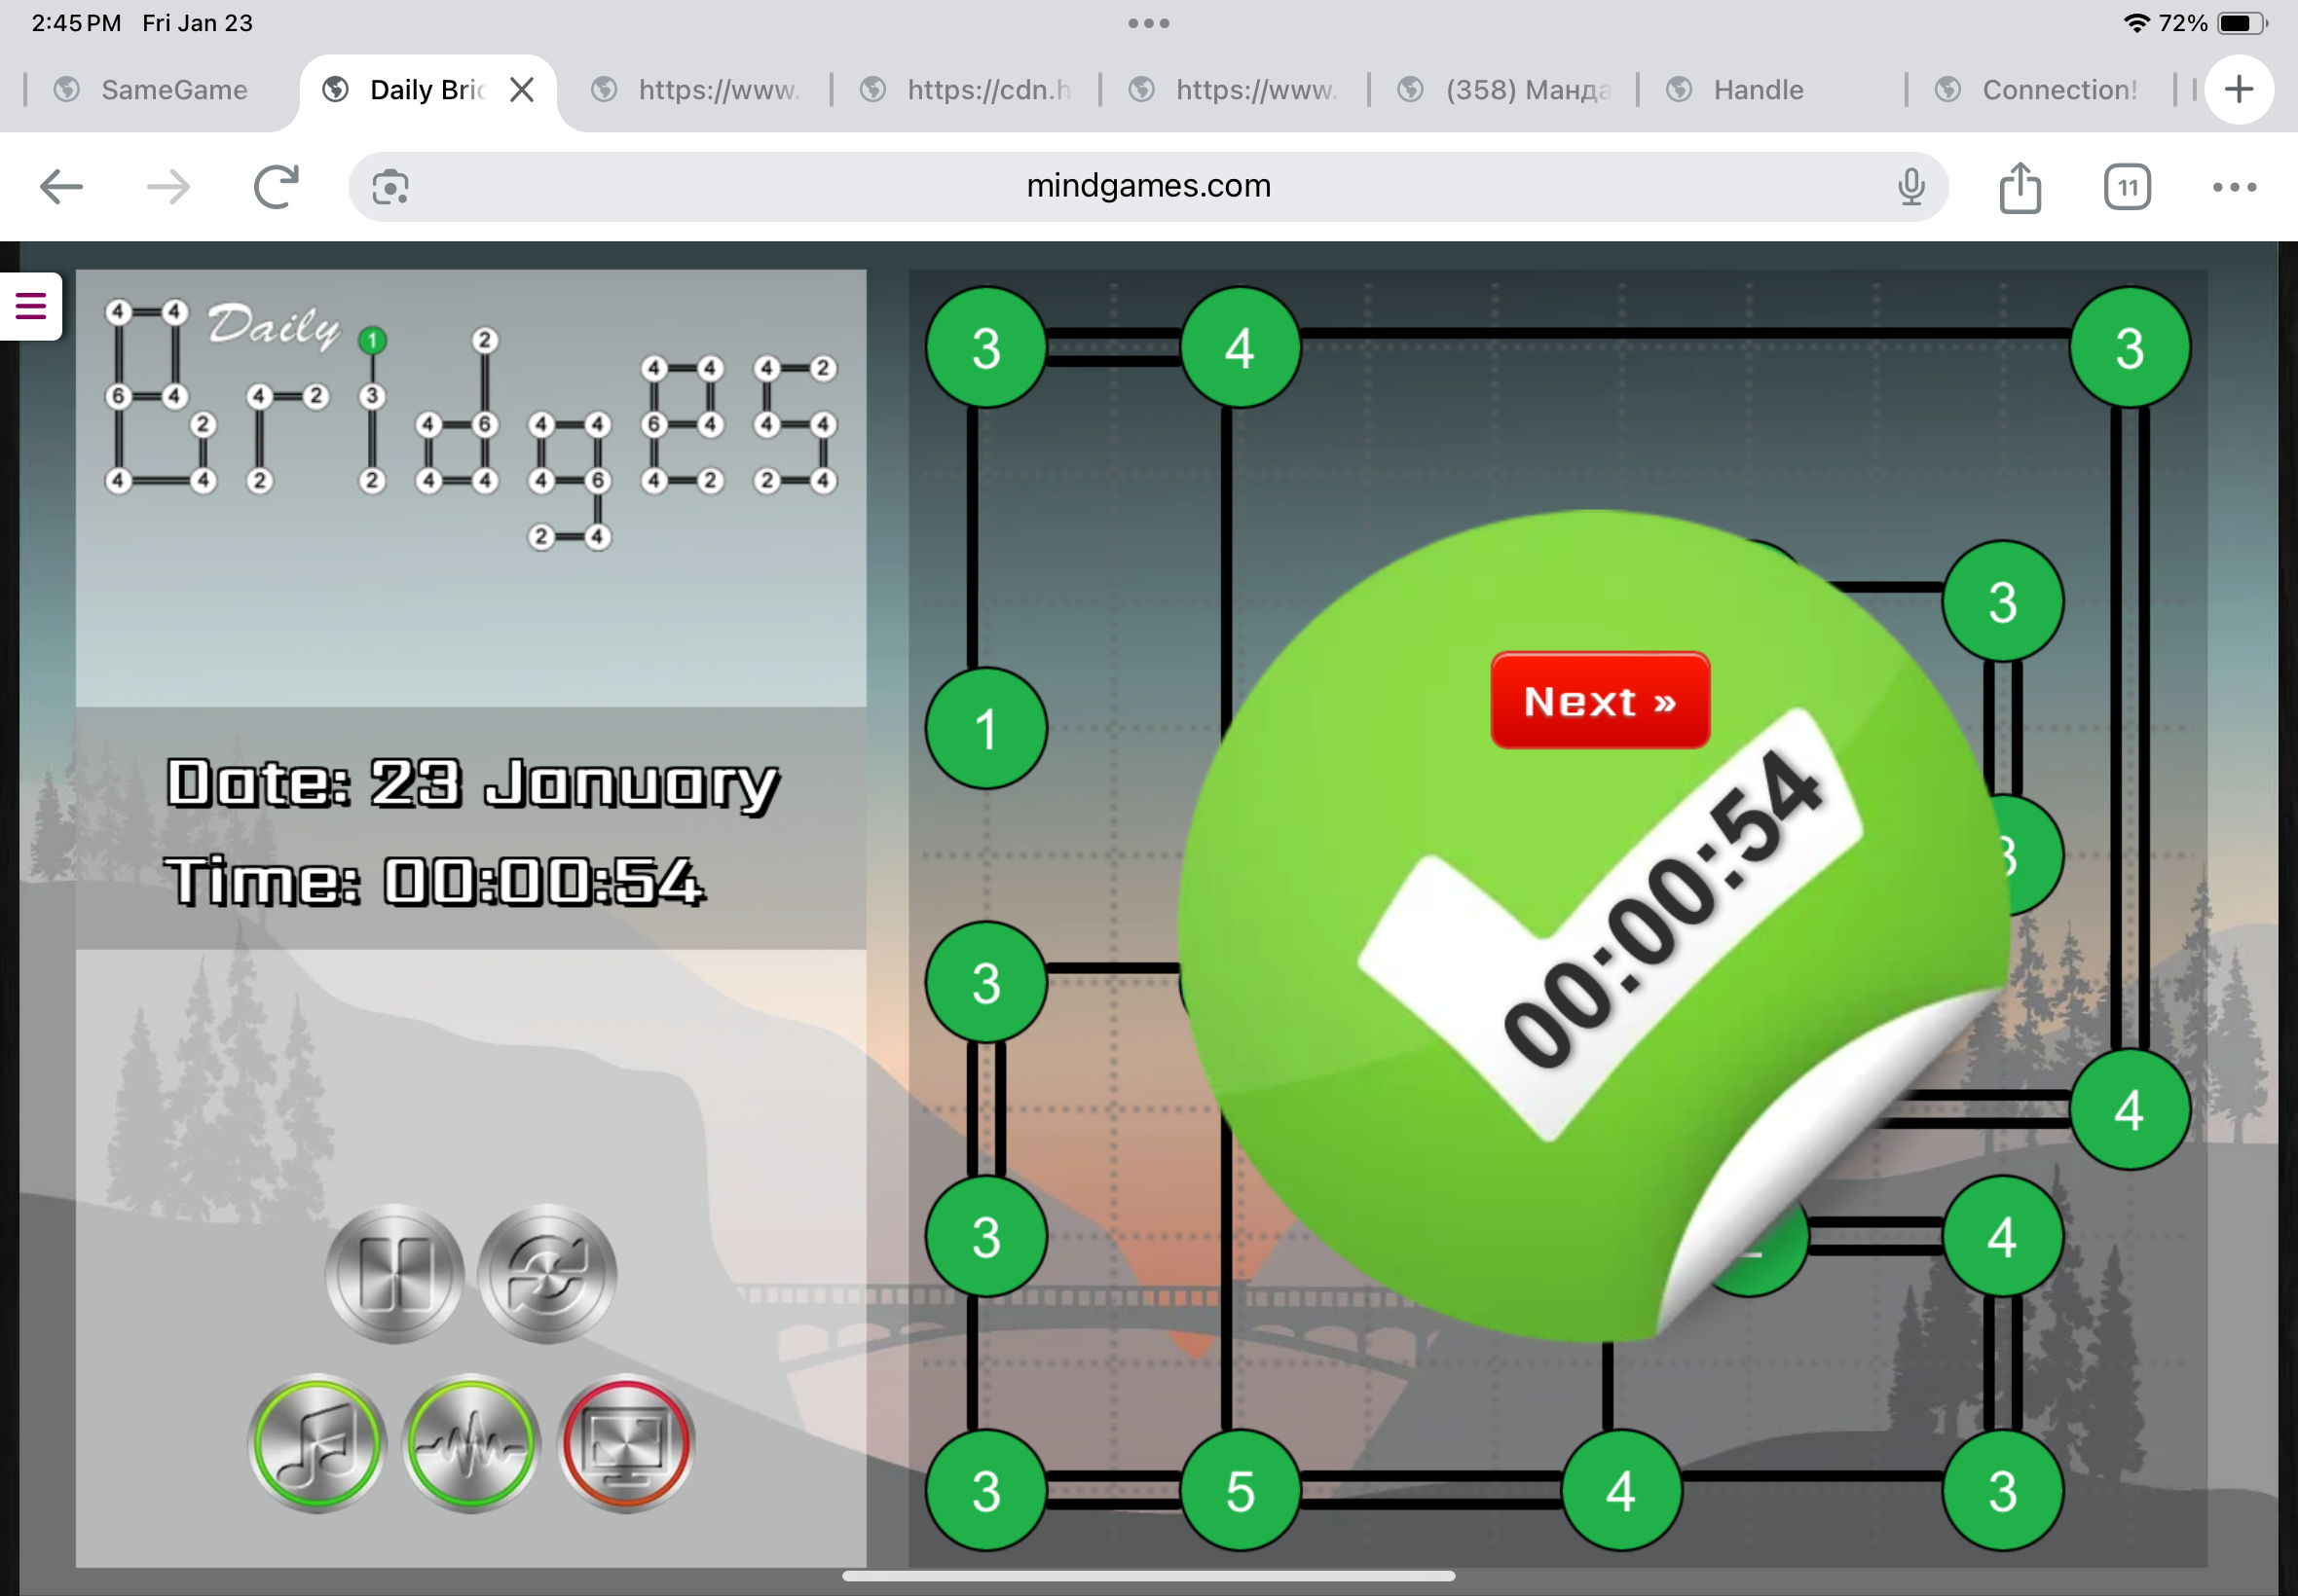Viewport: 2298px width, 1596px height.
Task: Show the tab overview with 11 tabs
Action: (x=2127, y=187)
